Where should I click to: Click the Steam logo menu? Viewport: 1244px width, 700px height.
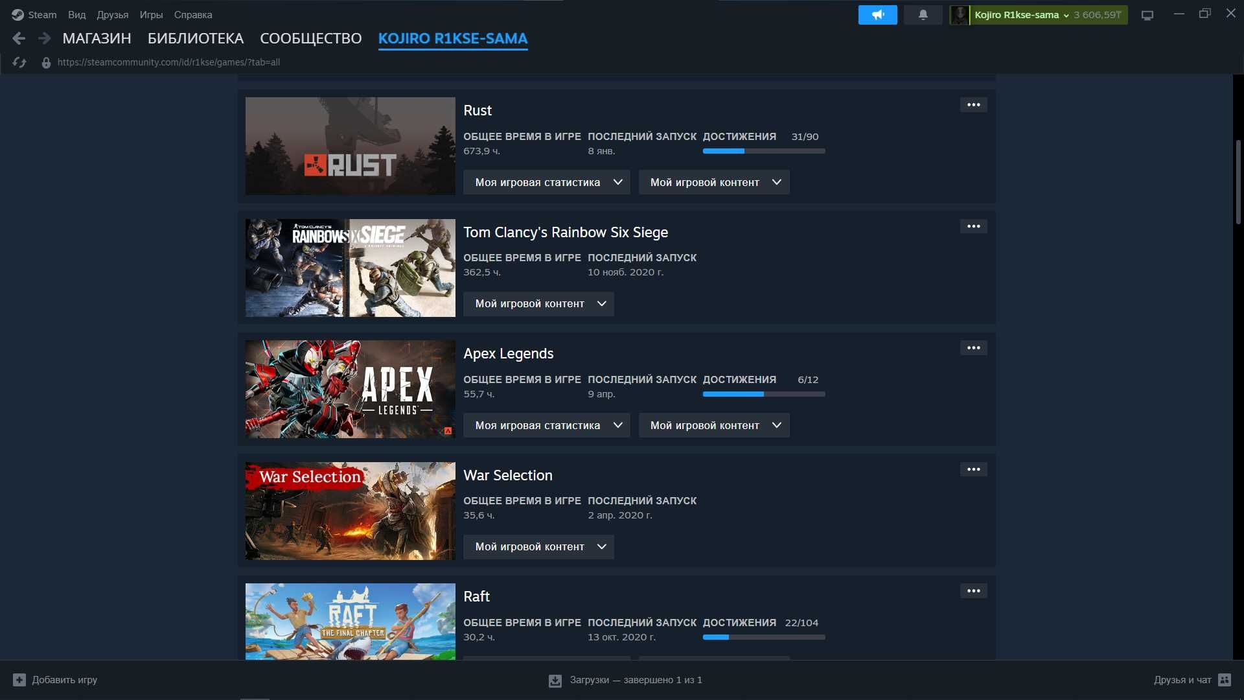(x=34, y=14)
